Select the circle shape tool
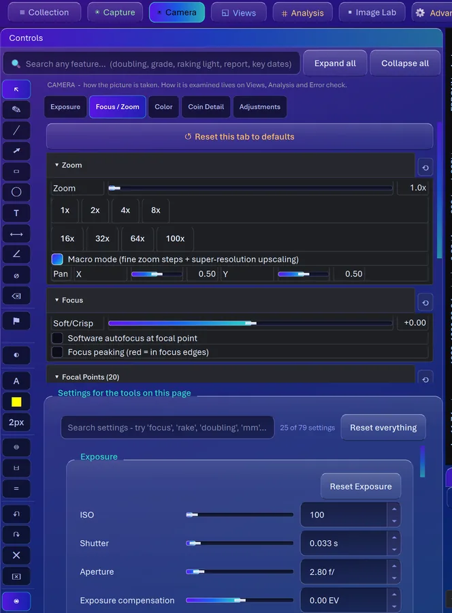Screen dimensions: 452x613 (x=16, y=192)
